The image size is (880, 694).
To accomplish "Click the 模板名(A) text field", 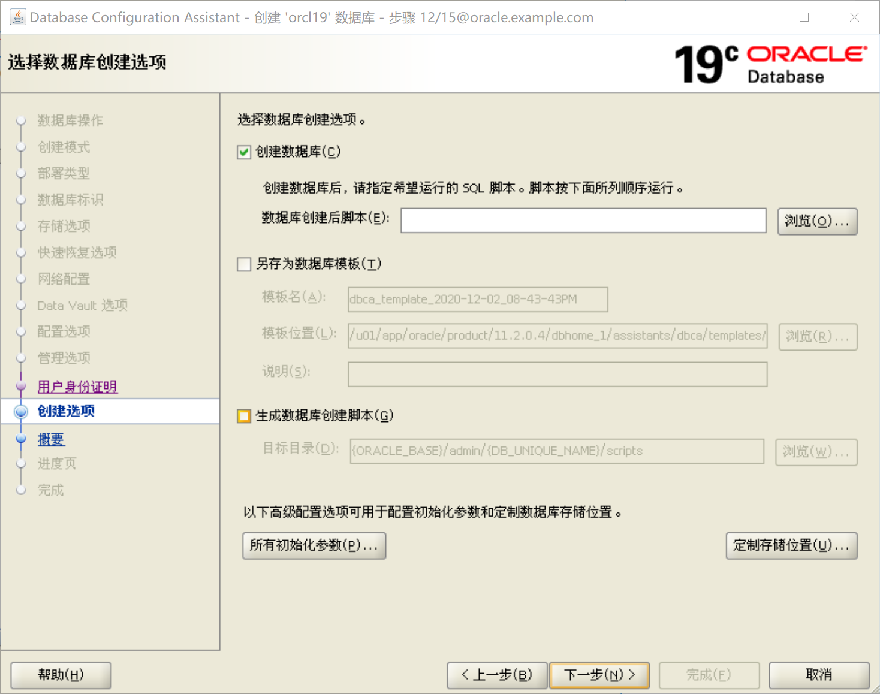I will click(478, 299).
